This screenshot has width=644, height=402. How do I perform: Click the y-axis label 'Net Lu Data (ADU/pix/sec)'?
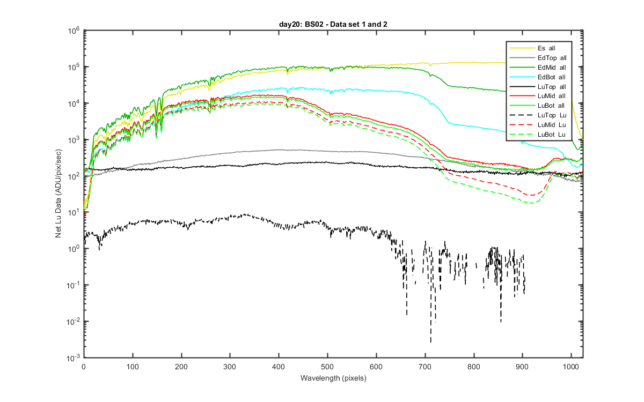[58, 194]
